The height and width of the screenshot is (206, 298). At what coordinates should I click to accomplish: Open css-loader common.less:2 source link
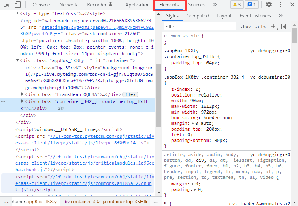260,204
